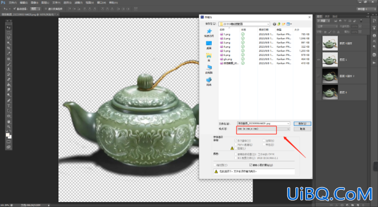Viewport: 378px width, 207px height.
Task: Open the Layers panel filter type dropdown
Action: coord(323,21)
